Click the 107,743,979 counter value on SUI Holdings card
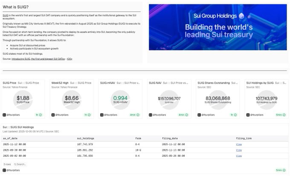Screen dimensions: 290x176 (267, 99)
